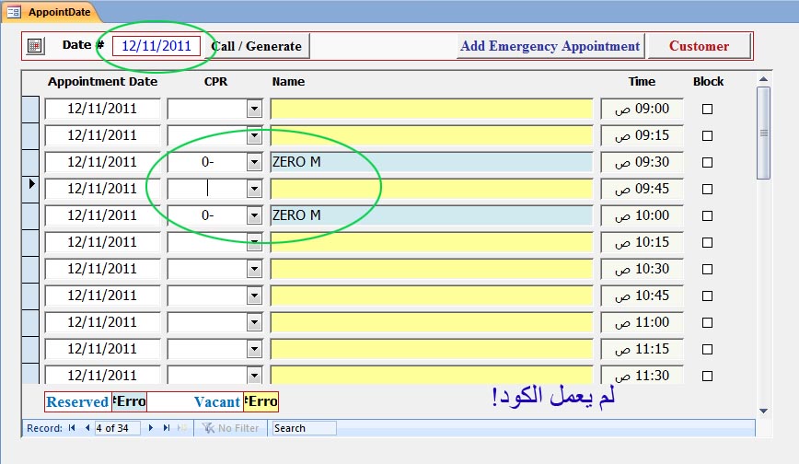Open the CPR dropdown for 10:30 row
Viewport: 799px width, 464px height.
tap(254, 269)
